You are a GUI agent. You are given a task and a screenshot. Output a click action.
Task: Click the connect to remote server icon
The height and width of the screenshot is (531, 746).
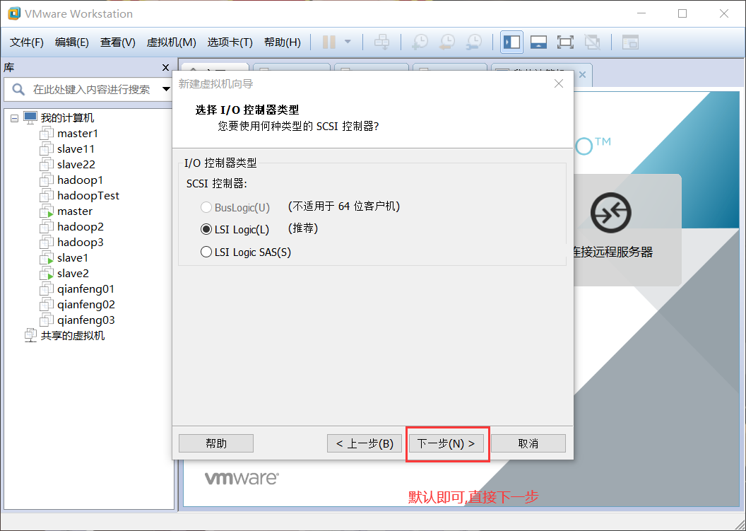coord(611,212)
